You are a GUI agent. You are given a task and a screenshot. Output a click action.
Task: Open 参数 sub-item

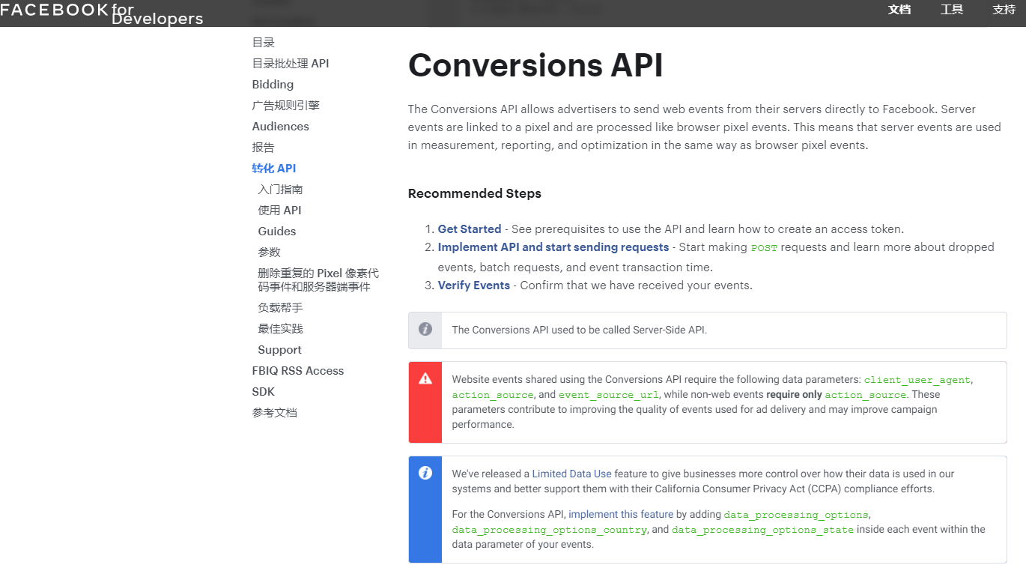click(x=270, y=253)
